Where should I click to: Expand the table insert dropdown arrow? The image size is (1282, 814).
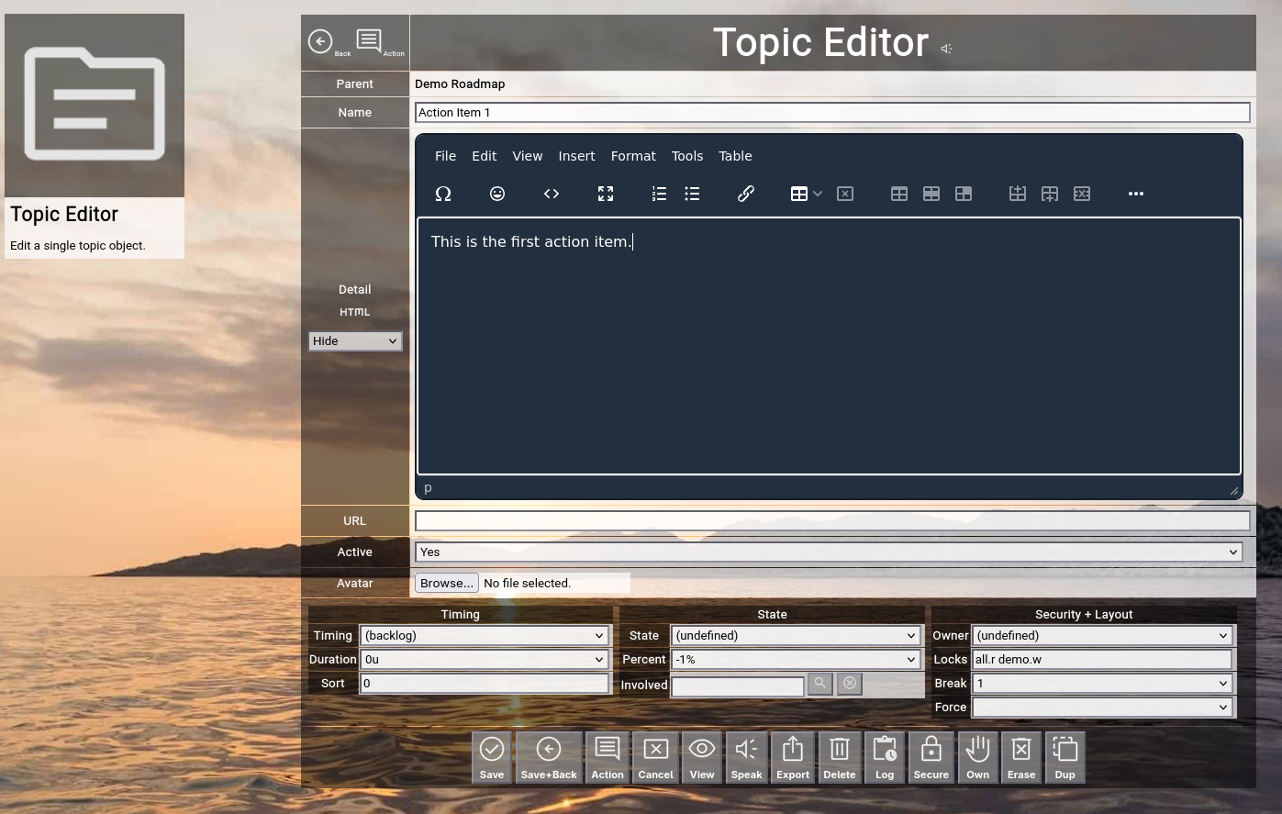point(818,194)
